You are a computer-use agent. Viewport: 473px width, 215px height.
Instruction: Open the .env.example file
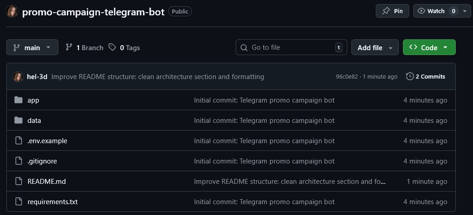coord(47,140)
